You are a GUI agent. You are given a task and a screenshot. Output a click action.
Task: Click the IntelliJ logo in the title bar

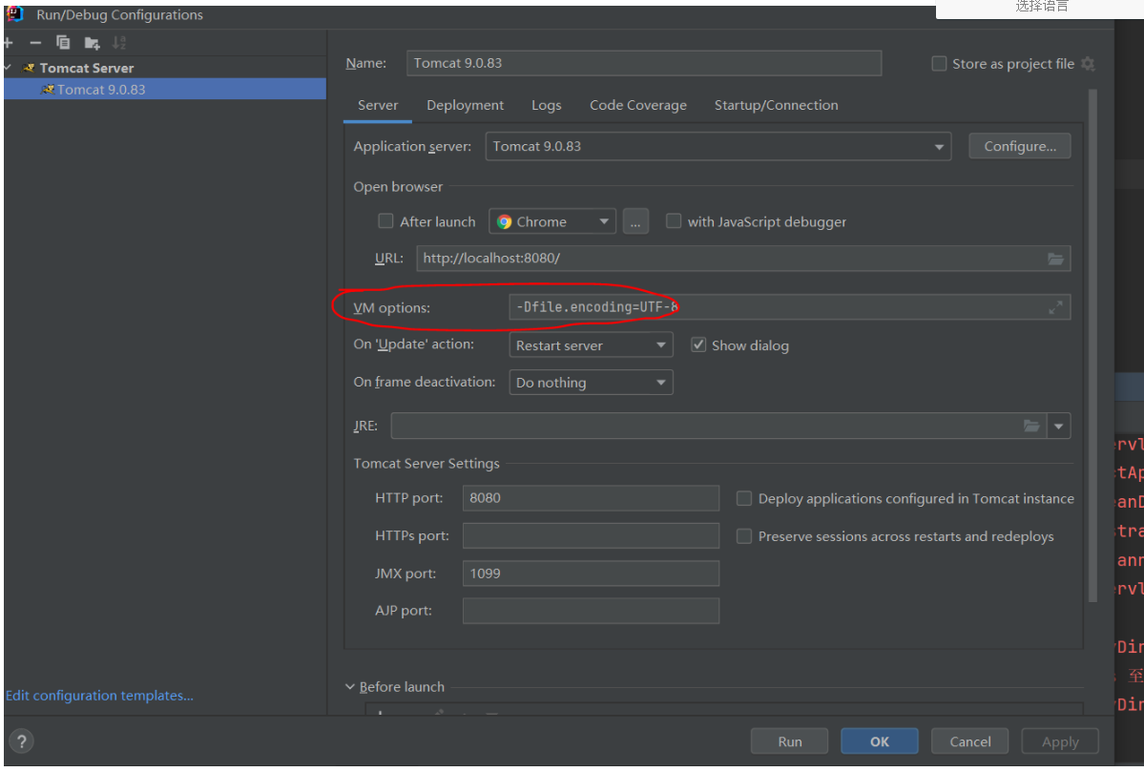[x=15, y=14]
